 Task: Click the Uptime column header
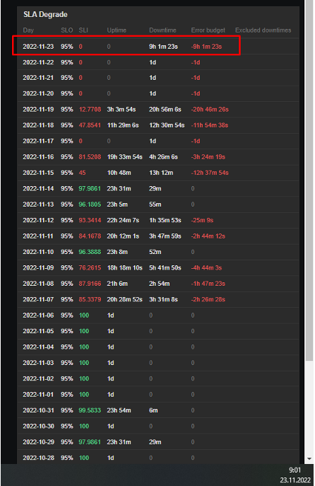(117, 30)
